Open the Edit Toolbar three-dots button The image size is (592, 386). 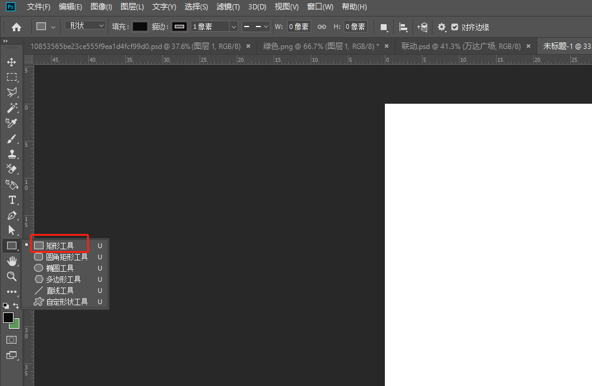point(12,292)
